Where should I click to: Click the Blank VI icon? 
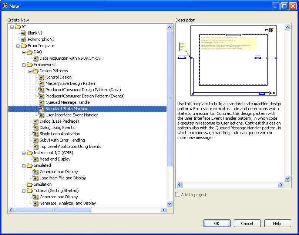tap(23, 33)
